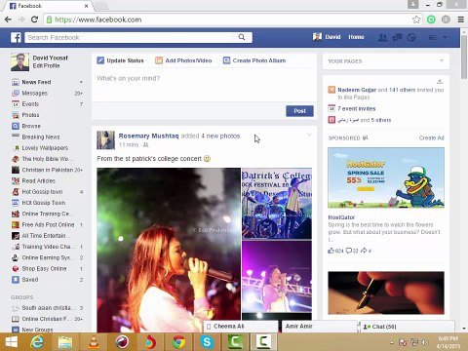The image size is (468, 351).
Task: Click the search magnifier icon
Action: (242, 37)
